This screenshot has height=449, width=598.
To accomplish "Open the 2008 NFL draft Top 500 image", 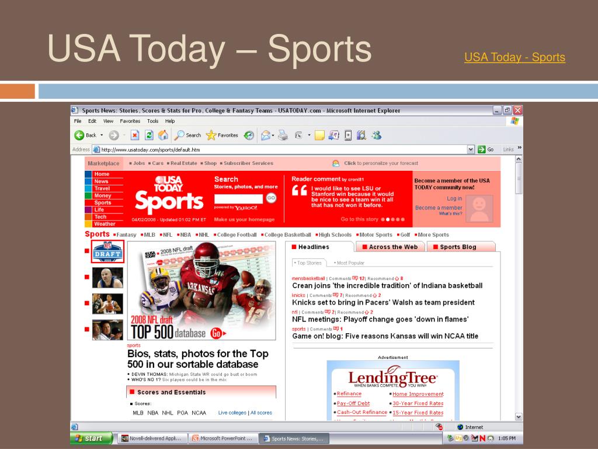I will tap(201, 290).
